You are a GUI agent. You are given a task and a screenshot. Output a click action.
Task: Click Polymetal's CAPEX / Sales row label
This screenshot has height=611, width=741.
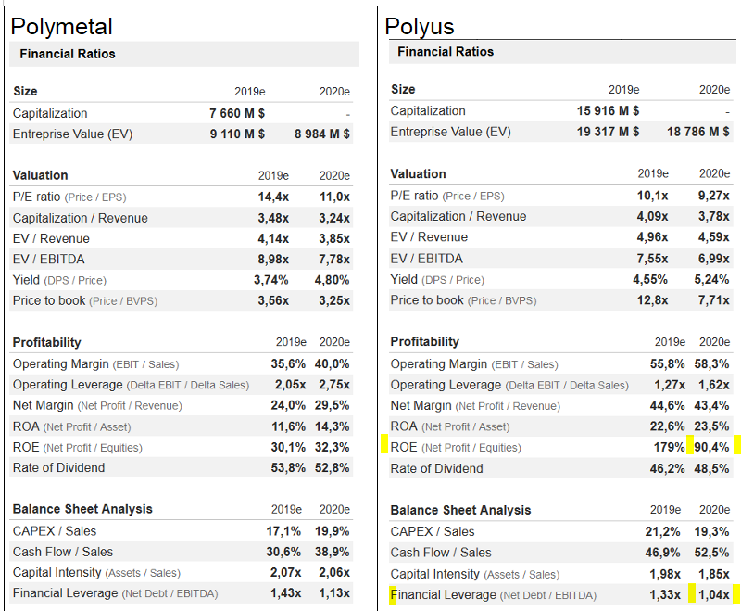tap(55, 531)
